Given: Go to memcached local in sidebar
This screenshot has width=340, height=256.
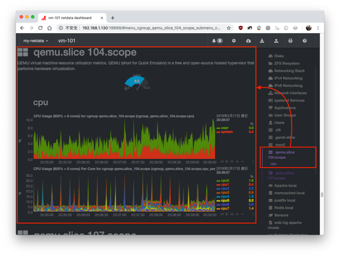Looking at the screenshot, I should [287, 193].
